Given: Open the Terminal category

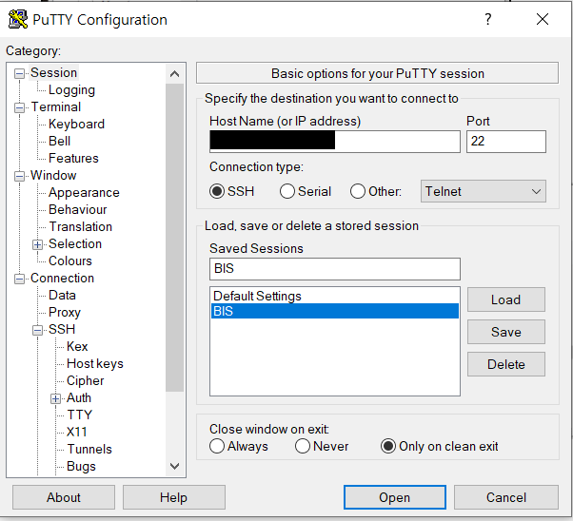Looking at the screenshot, I should point(56,107).
